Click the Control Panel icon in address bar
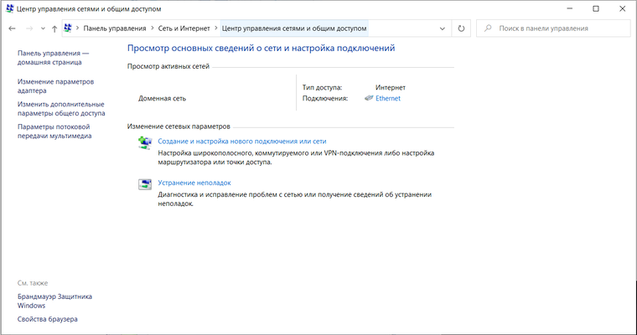The width and height of the screenshot is (637, 335). (x=67, y=28)
